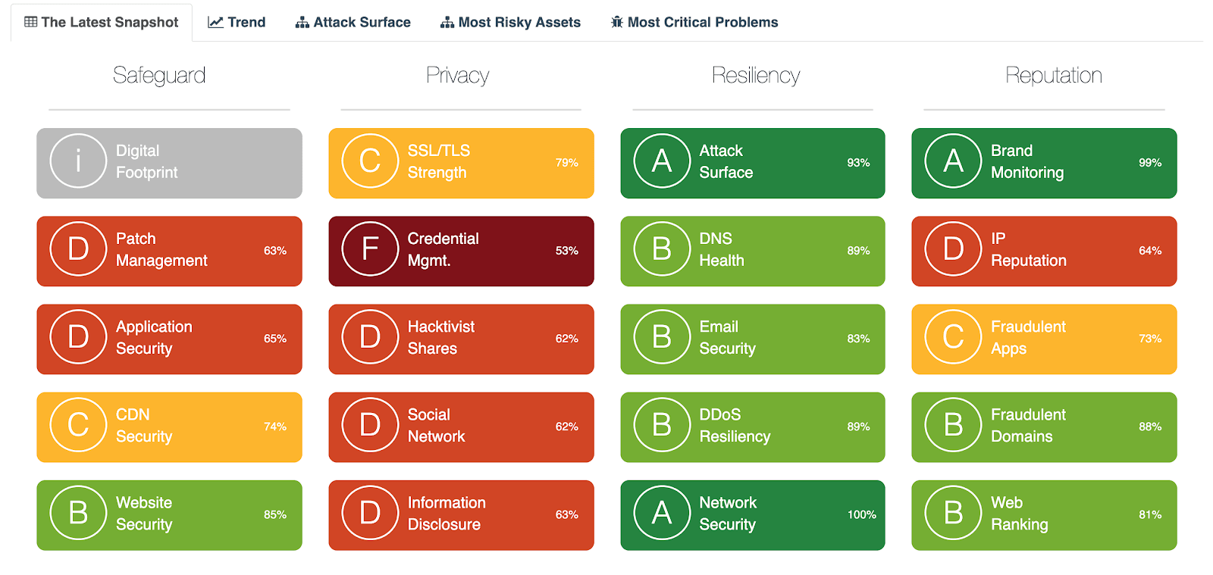Click the F grade circle for Credential Mgmt.

click(x=370, y=249)
